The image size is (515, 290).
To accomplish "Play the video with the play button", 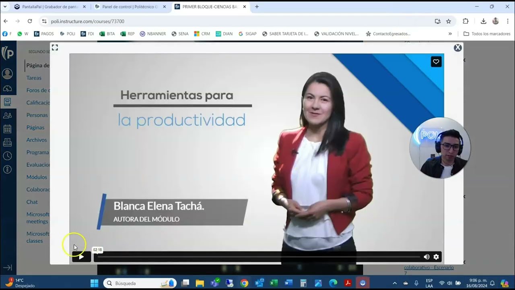I will (x=81, y=257).
